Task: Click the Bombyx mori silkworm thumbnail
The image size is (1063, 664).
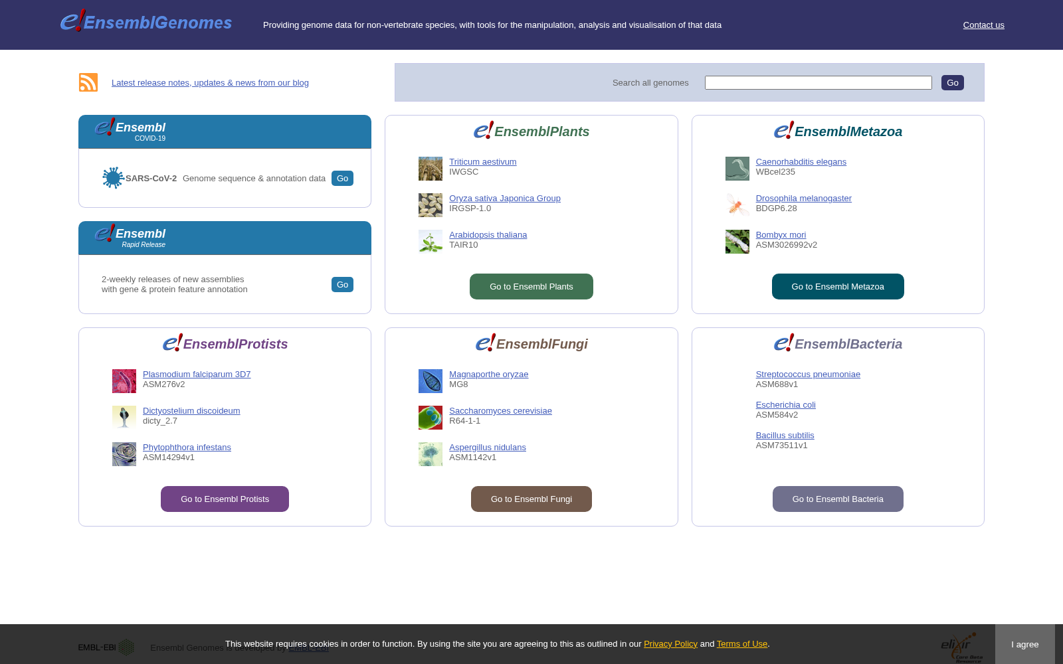Action: (737, 242)
